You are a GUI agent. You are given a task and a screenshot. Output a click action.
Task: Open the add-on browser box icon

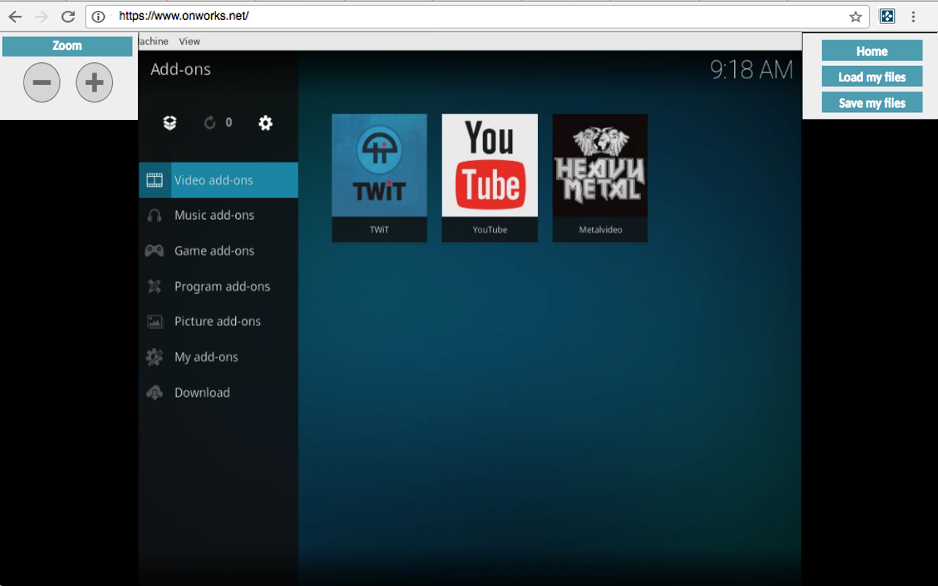[170, 123]
